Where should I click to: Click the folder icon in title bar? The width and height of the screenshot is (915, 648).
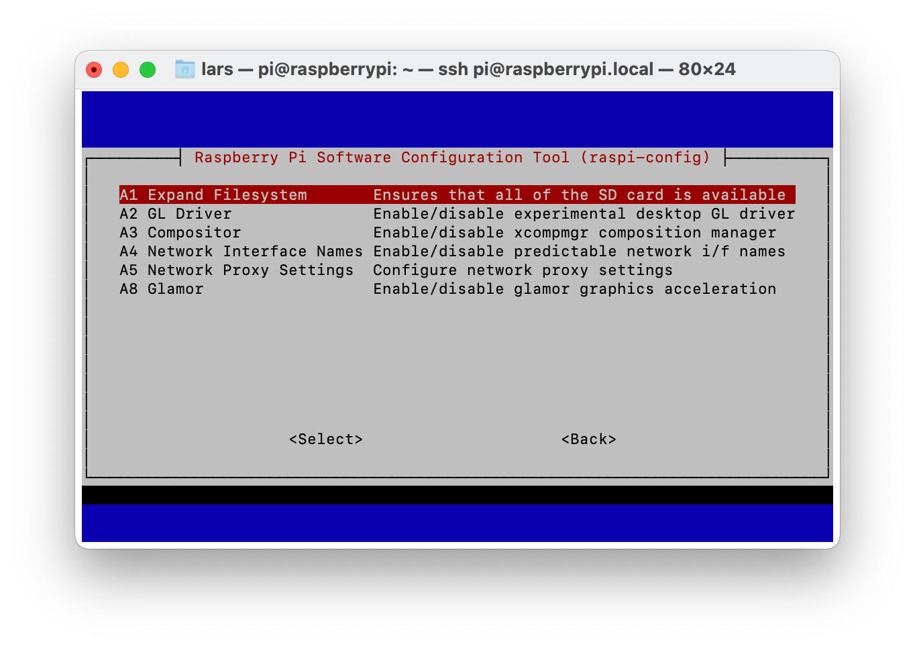point(185,69)
